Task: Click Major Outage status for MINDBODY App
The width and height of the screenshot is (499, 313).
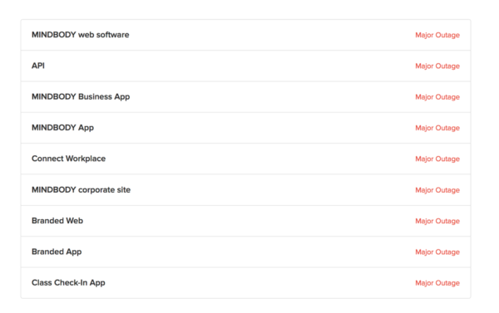Action: (x=437, y=128)
